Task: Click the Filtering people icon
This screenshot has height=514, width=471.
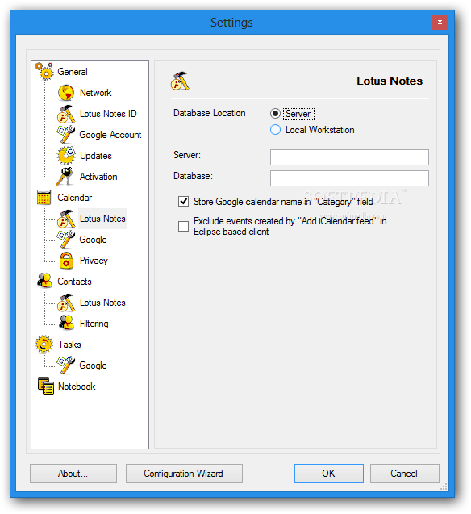Action: click(66, 323)
